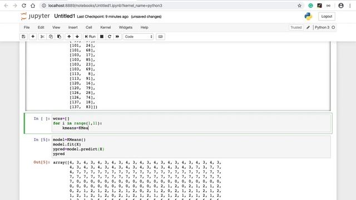Open the green Grammarly extension icon
Image resolution: width=356 pixels, height=200 pixels.
310,6
